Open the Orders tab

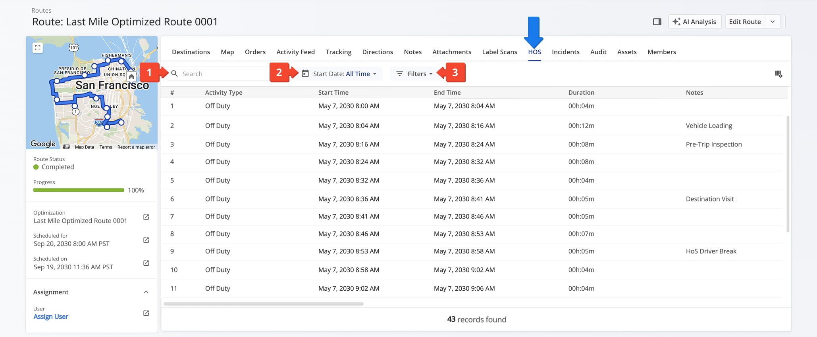pyautogui.click(x=255, y=52)
